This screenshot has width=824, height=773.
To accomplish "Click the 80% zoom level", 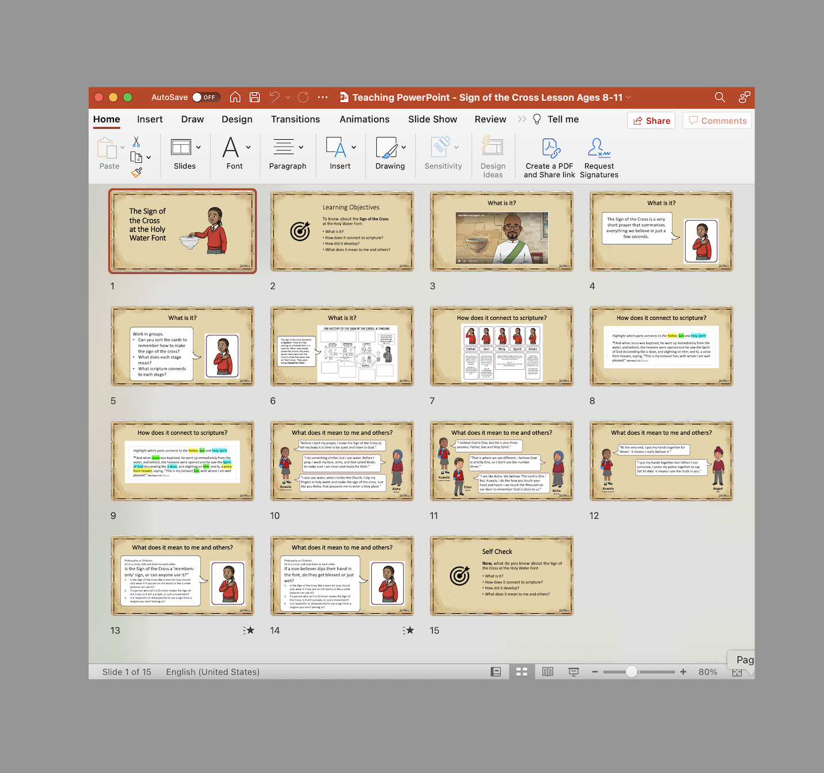I will click(708, 672).
